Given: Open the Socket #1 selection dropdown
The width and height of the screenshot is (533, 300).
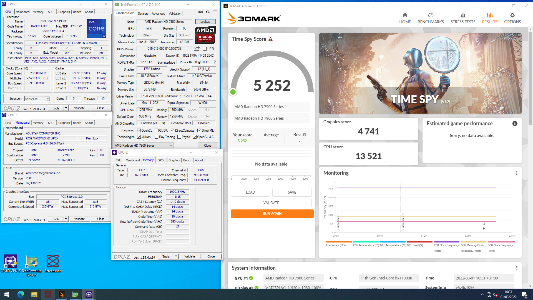Looking at the screenshot, I should tap(37, 99).
